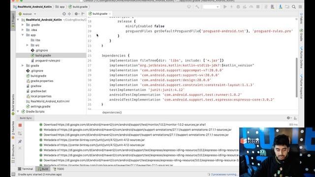The height and width of the screenshot is (177, 315).
Task: Stop the Gradle sync with red stop icon
Action: tap(20, 125)
